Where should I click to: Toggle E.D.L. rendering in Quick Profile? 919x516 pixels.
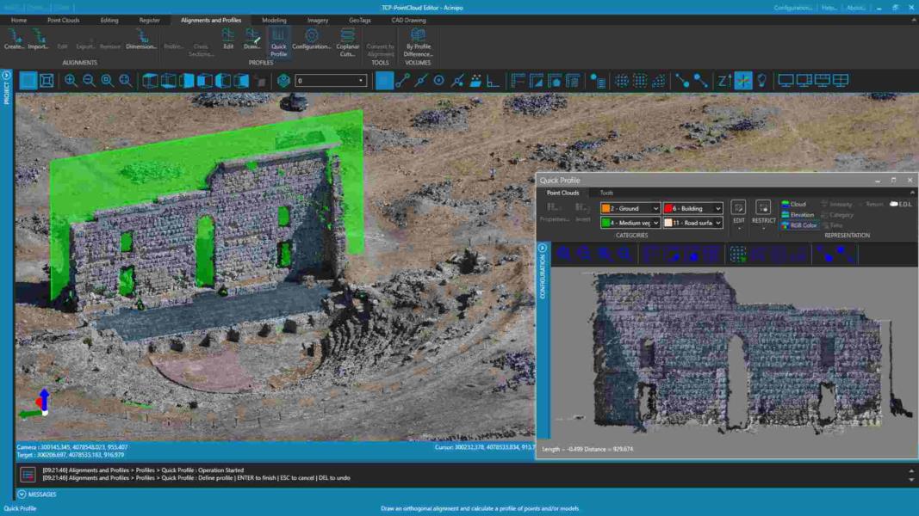(x=900, y=204)
